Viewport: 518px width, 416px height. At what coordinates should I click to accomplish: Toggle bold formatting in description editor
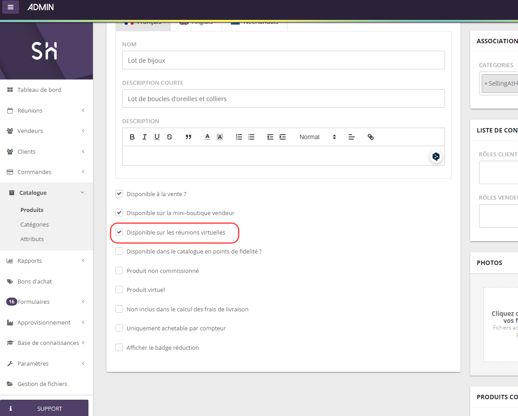coord(132,137)
